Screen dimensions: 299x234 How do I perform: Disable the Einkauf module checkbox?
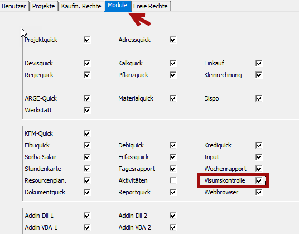pyautogui.click(x=259, y=63)
